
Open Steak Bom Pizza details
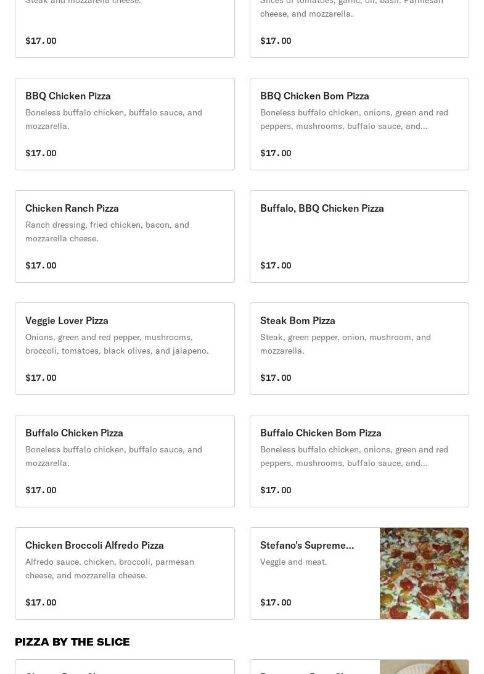pyautogui.click(x=298, y=320)
